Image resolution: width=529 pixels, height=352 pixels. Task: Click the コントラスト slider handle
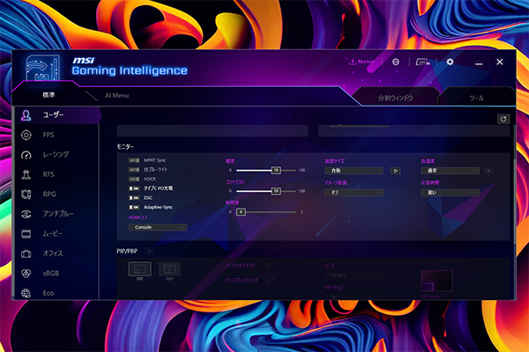276,191
